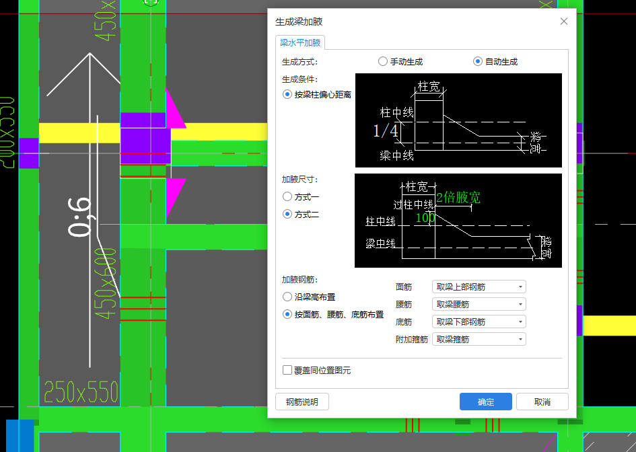636x452 pixels.
Task: Close the 生成梁加腋 dialog
Action: pos(564,21)
